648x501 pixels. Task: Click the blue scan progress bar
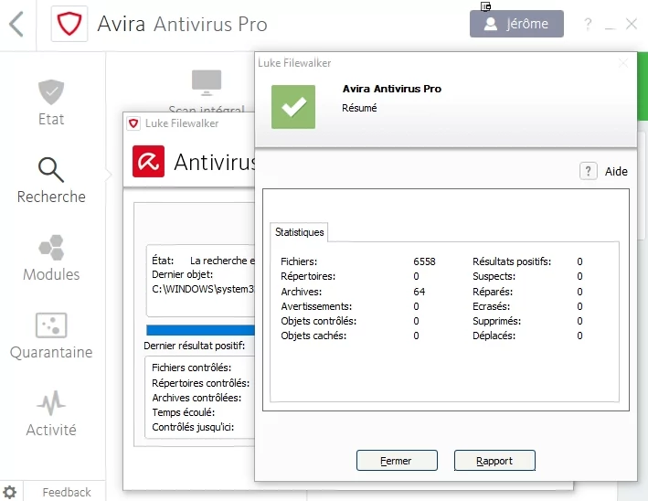pyautogui.click(x=200, y=330)
